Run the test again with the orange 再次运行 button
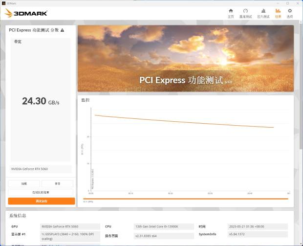The width and height of the screenshot is (303, 246). (x=42, y=201)
